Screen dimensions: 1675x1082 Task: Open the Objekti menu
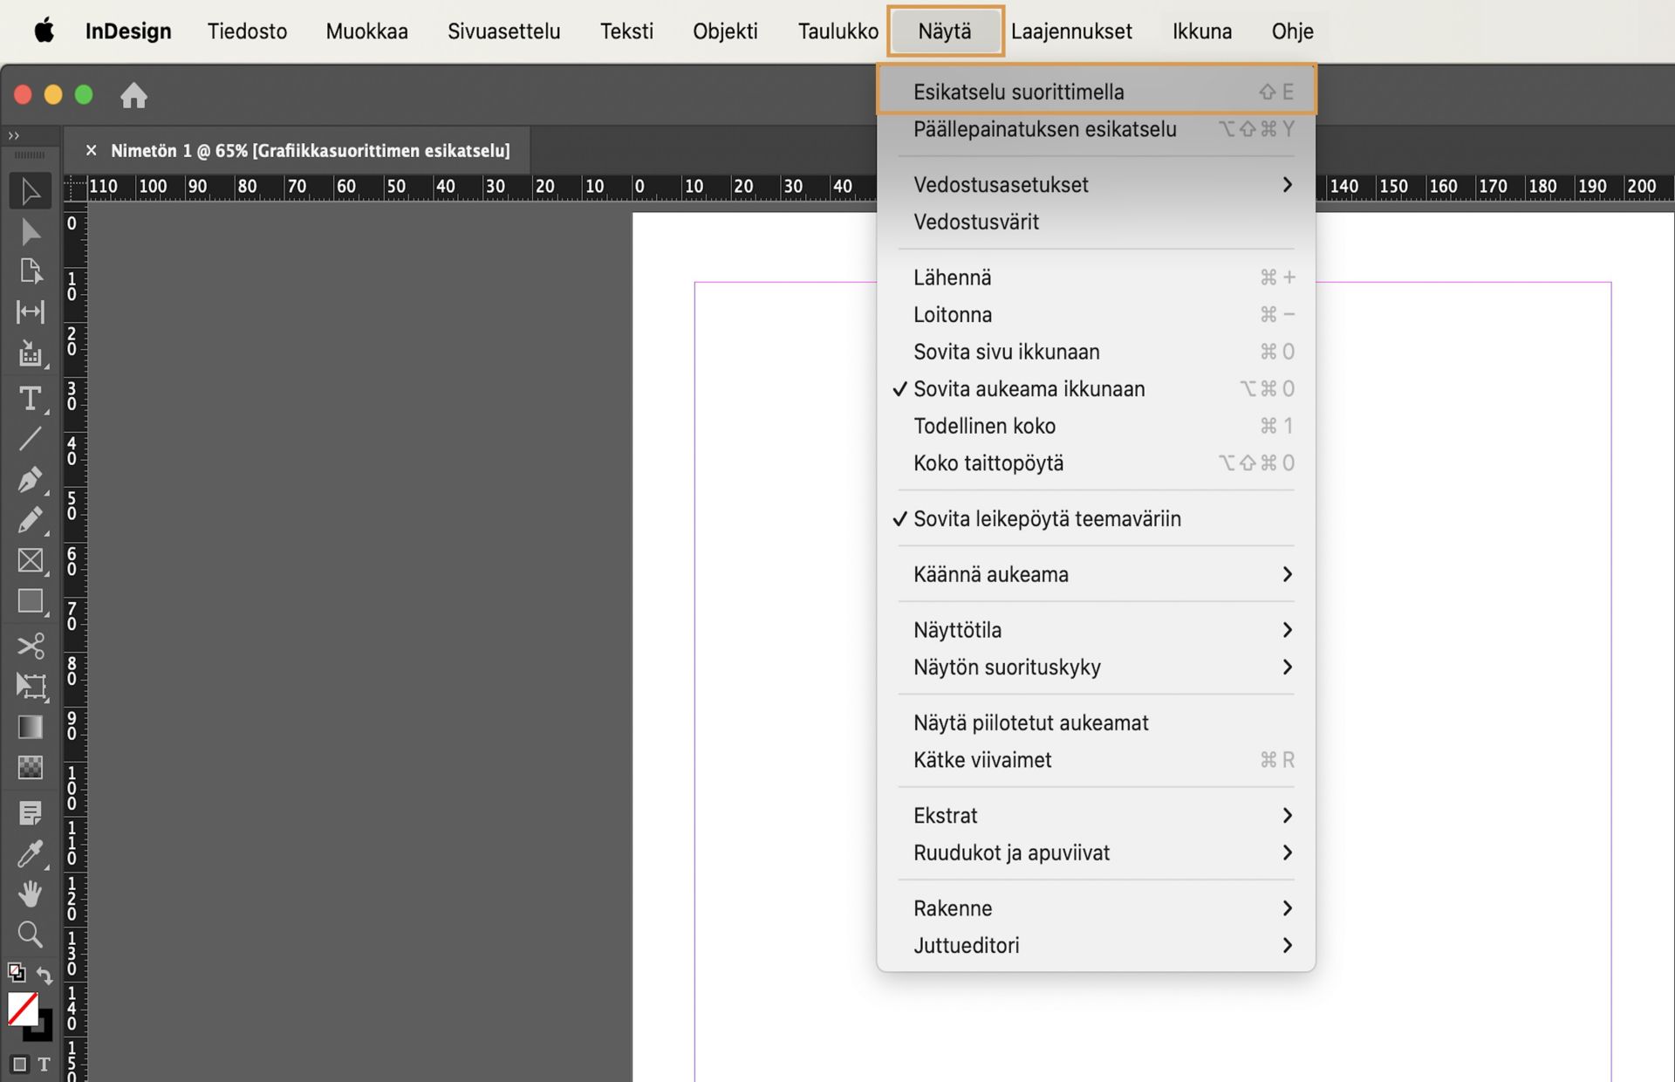pyautogui.click(x=724, y=31)
